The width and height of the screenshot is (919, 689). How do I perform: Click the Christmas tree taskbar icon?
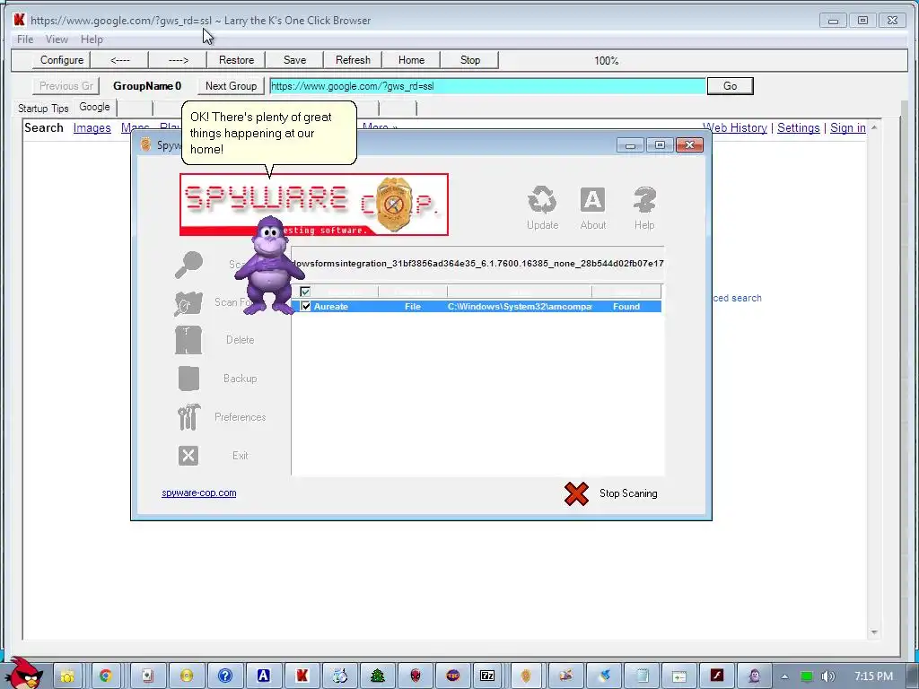[378, 676]
